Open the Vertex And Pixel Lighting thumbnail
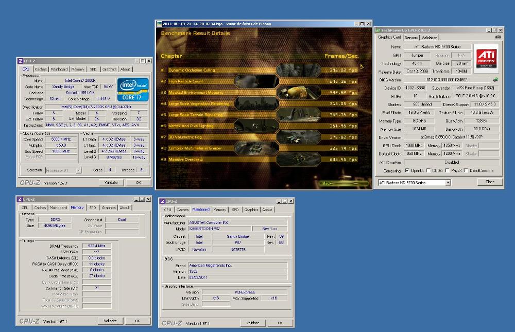This screenshot has width=515, height=332. (x=256, y=126)
